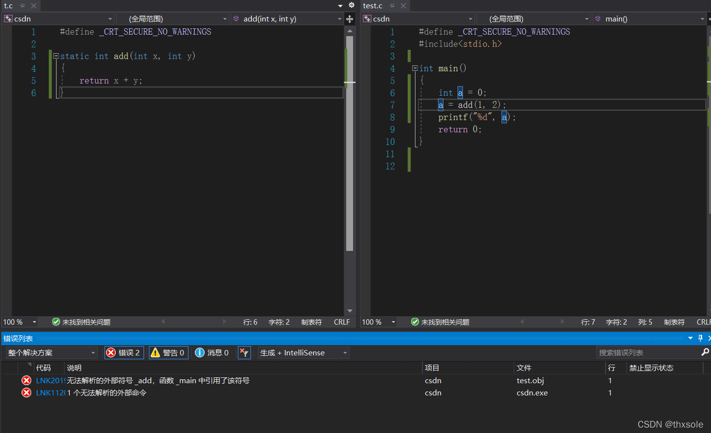The width and height of the screenshot is (711, 433).
Task: Click 制表符 indicator under test.c
Action: click(674, 322)
